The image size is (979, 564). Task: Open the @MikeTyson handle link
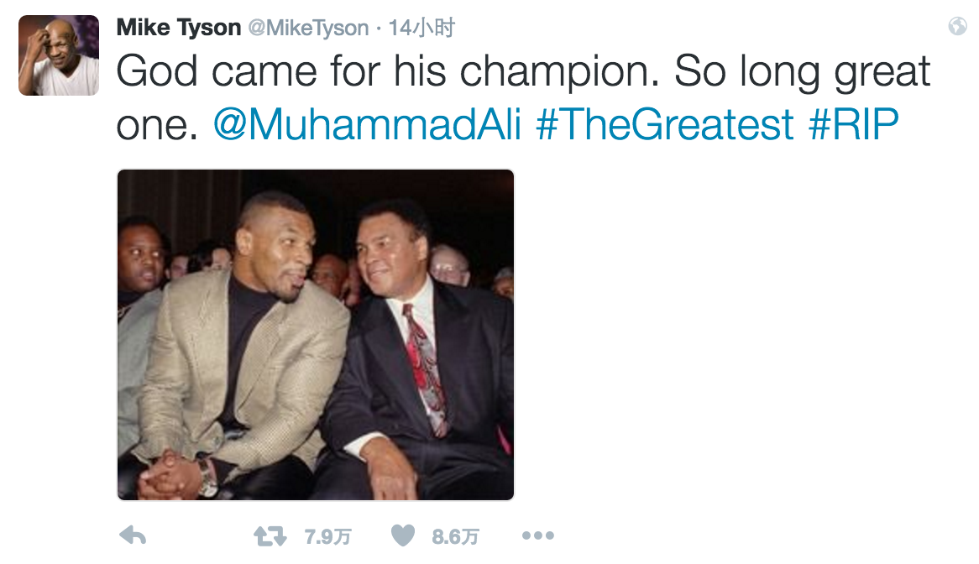pos(308,28)
